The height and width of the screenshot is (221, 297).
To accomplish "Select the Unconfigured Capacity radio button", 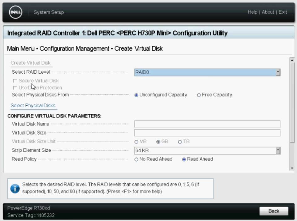I will tap(136, 95).
